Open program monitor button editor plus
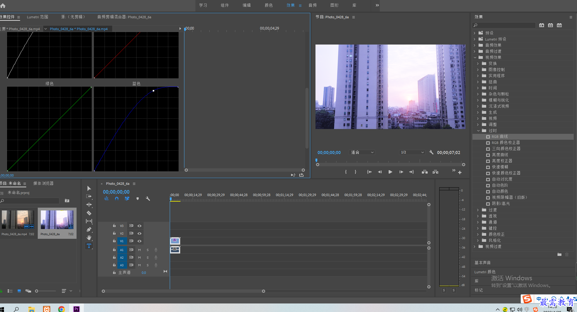Screen dimensions: 577x312 460,173
